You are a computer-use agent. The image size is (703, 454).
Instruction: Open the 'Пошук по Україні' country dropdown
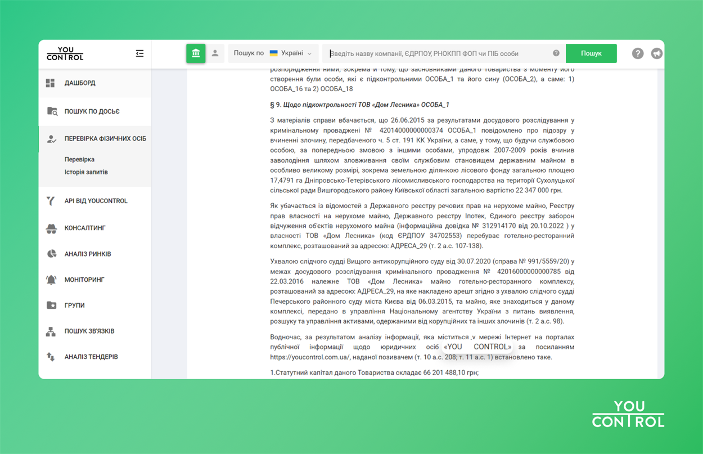(273, 53)
